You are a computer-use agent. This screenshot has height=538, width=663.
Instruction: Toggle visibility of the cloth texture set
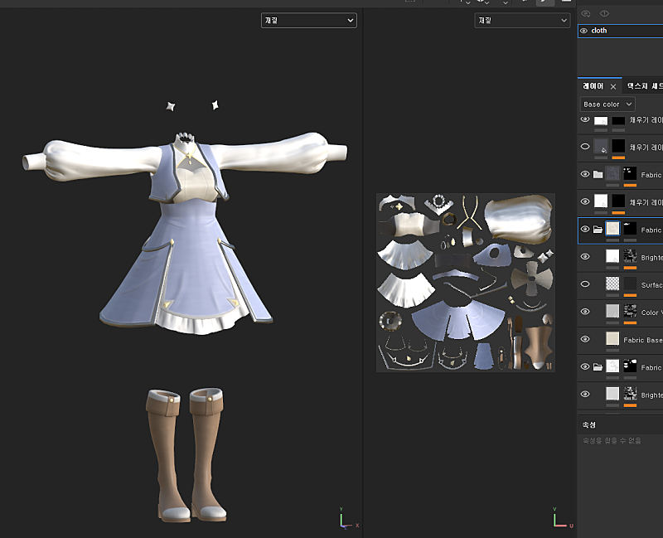[584, 31]
